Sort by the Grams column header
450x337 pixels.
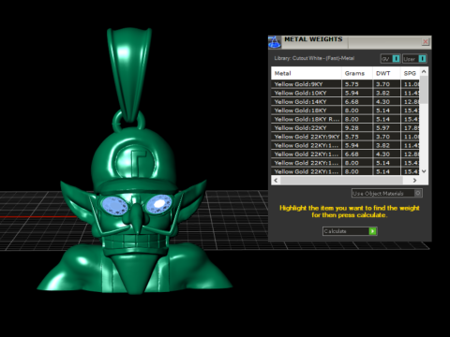point(357,73)
